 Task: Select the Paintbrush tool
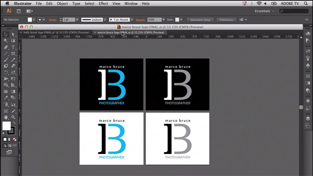click(x=6, y=60)
